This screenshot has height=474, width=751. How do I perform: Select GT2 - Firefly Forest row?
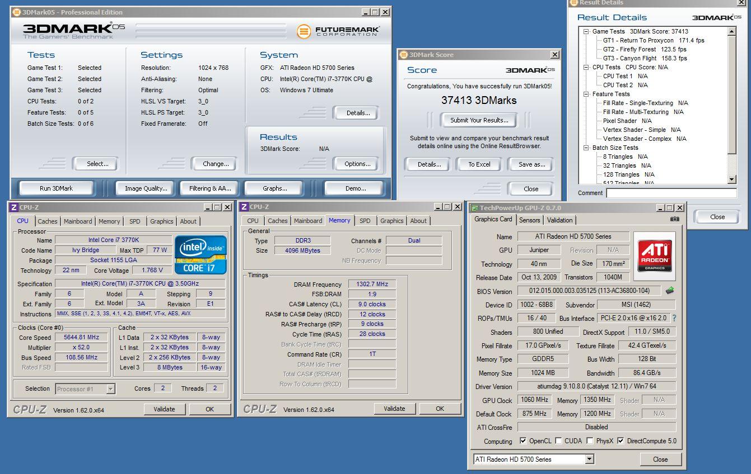[x=645, y=50]
